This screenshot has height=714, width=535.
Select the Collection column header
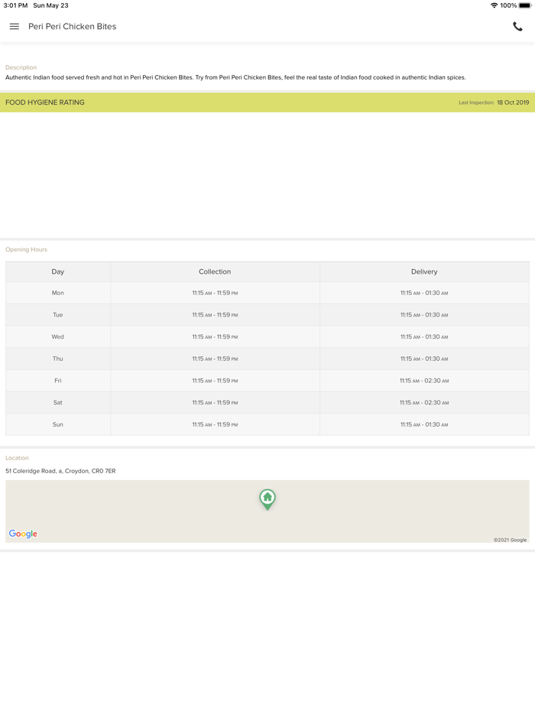coord(215,271)
